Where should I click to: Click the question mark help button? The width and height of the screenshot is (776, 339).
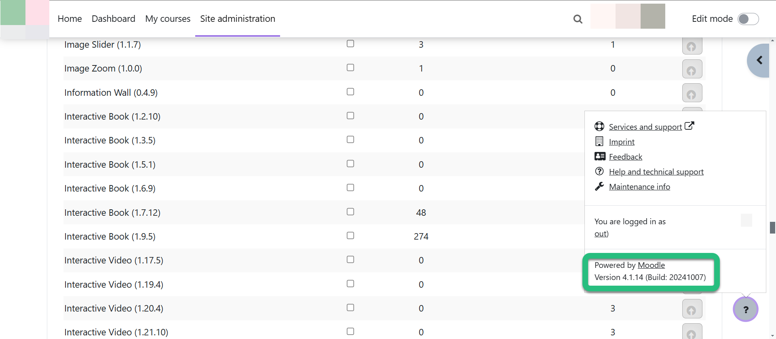(x=746, y=310)
